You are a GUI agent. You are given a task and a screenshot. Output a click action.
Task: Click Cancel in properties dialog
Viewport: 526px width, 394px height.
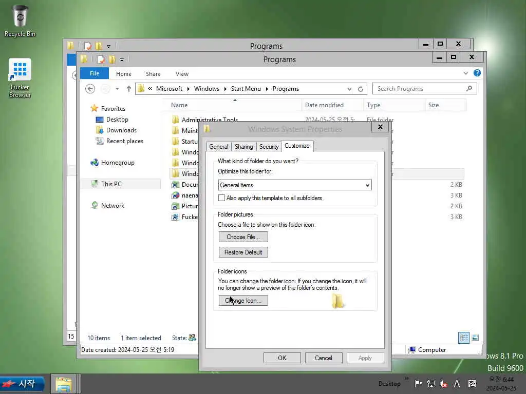[x=324, y=358]
